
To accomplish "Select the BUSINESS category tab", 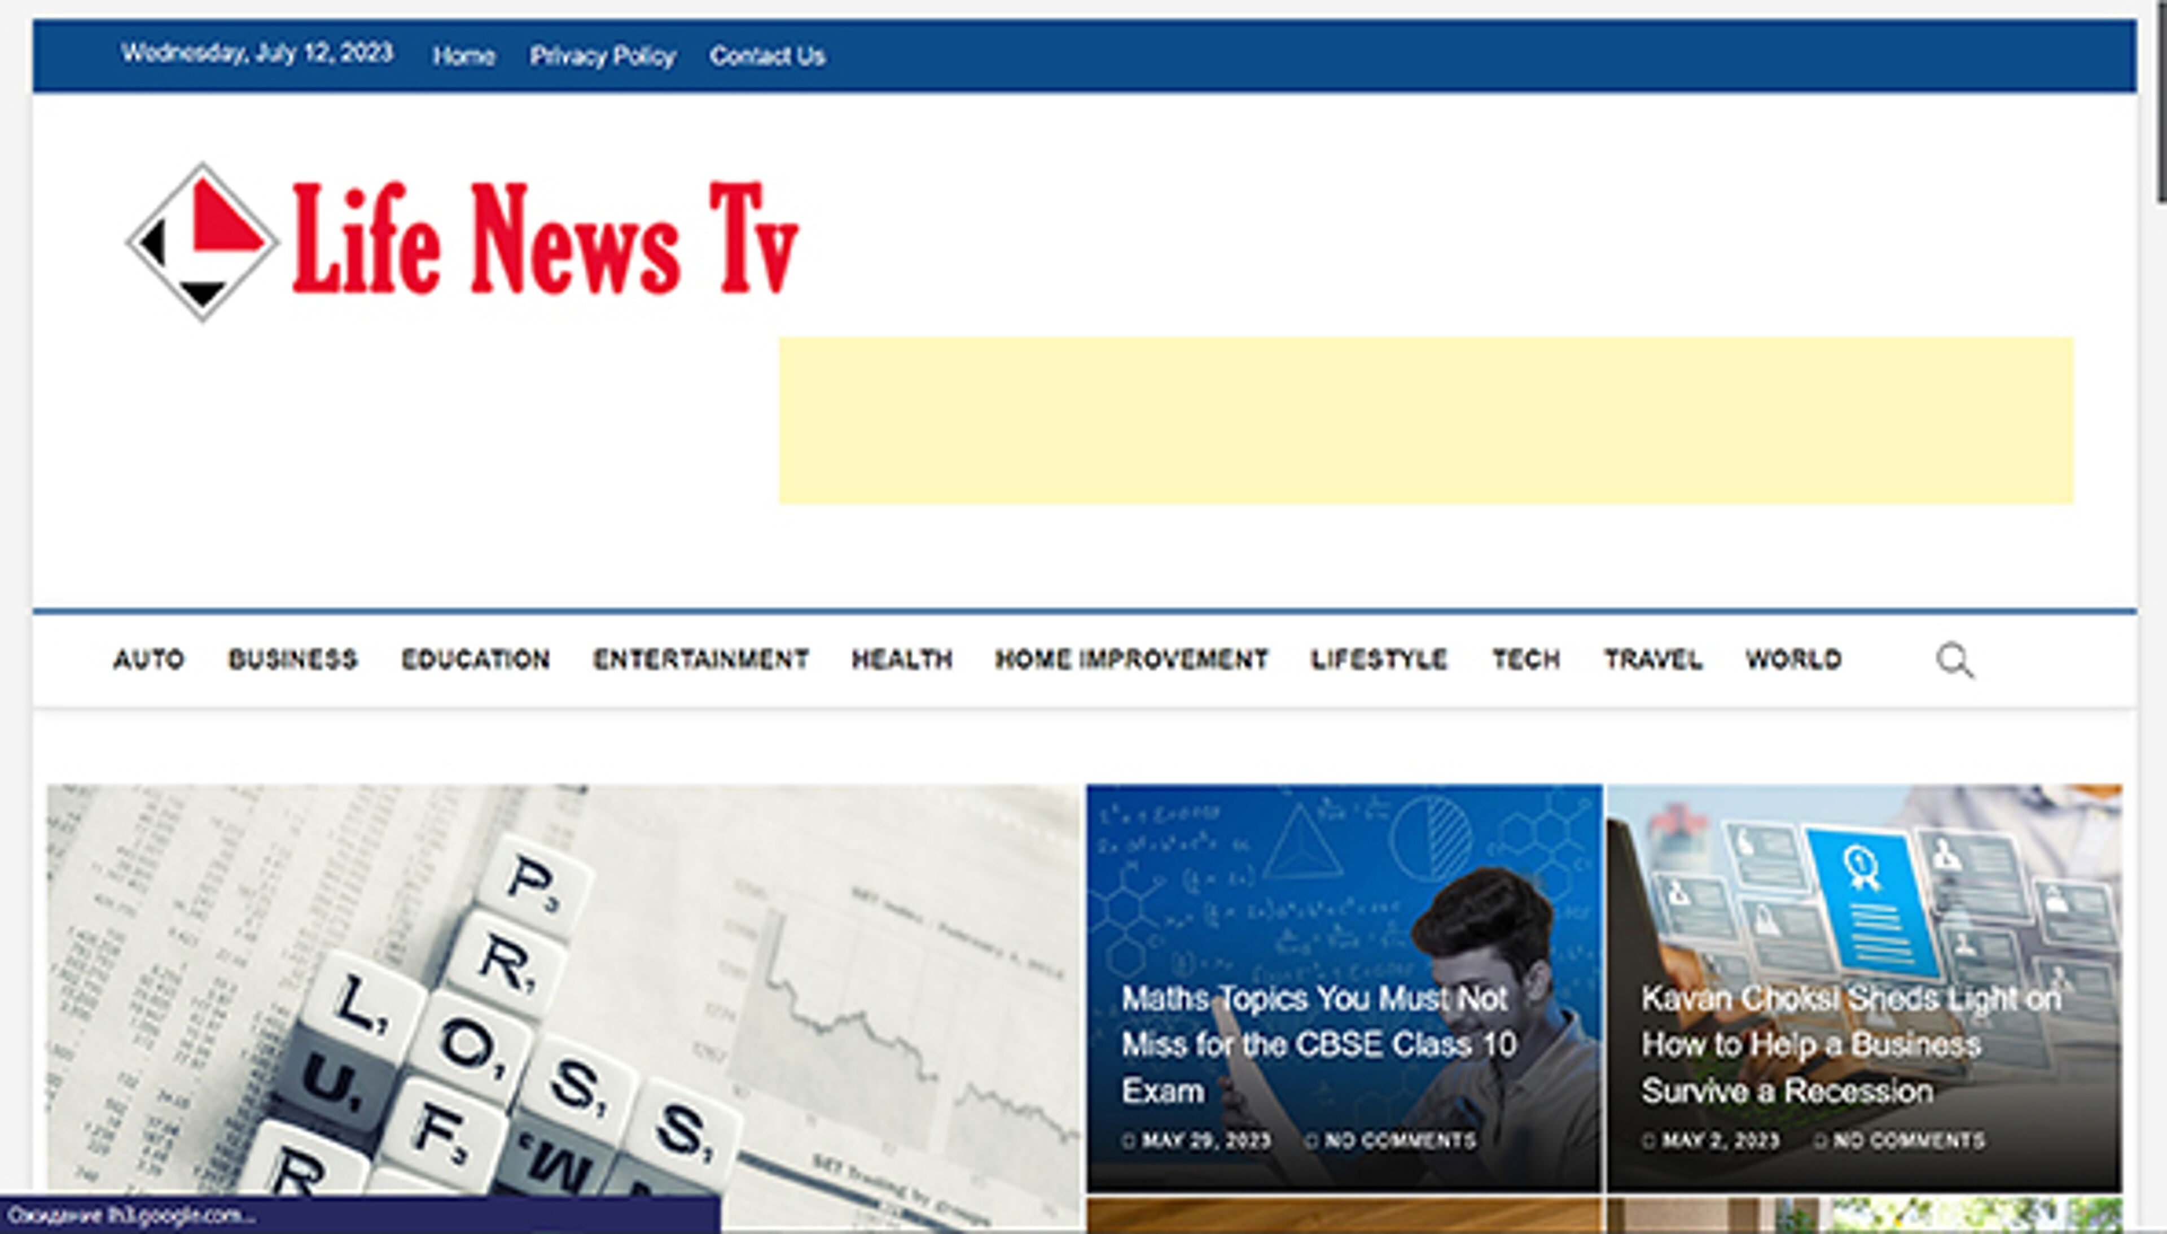I will (293, 660).
